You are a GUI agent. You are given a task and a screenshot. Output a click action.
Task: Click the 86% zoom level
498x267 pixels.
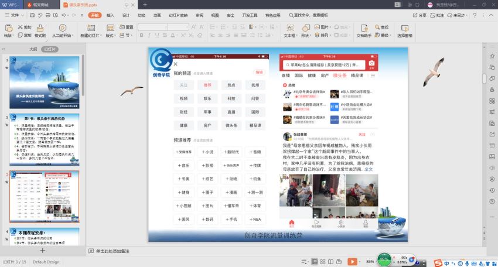[370, 262]
